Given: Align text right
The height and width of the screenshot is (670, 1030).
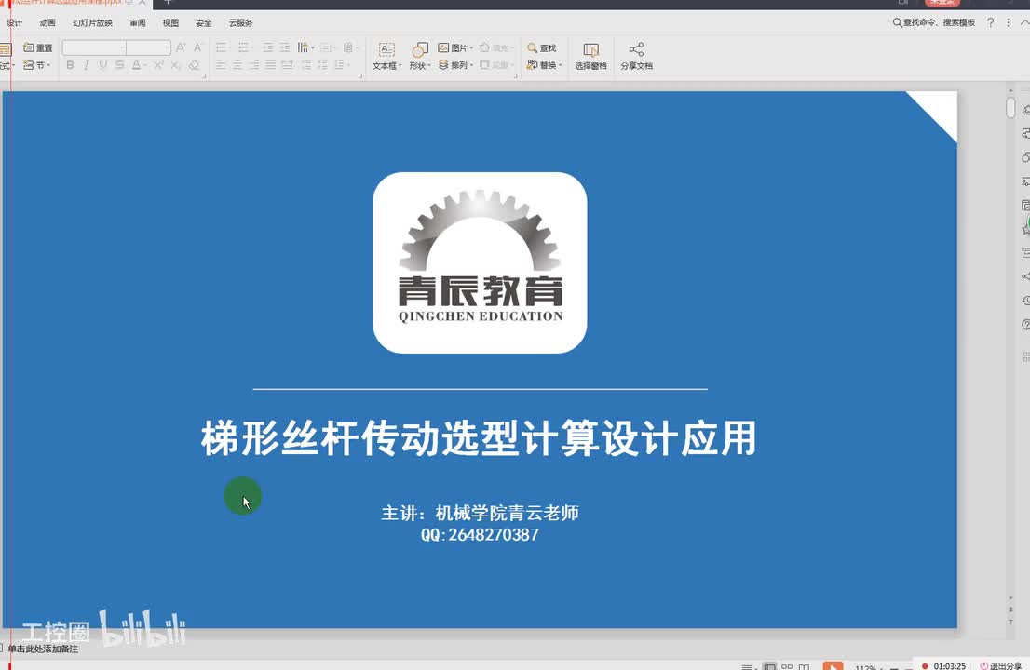Looking at the screenshot, I should click(253, 65).
